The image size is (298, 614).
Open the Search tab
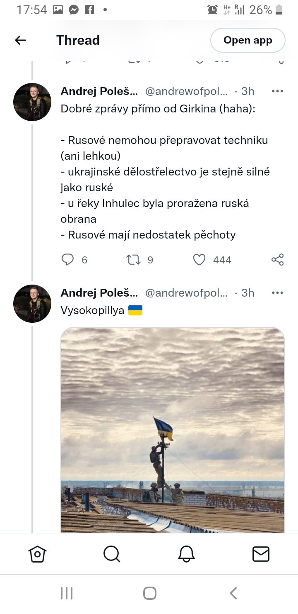point(112,554)
